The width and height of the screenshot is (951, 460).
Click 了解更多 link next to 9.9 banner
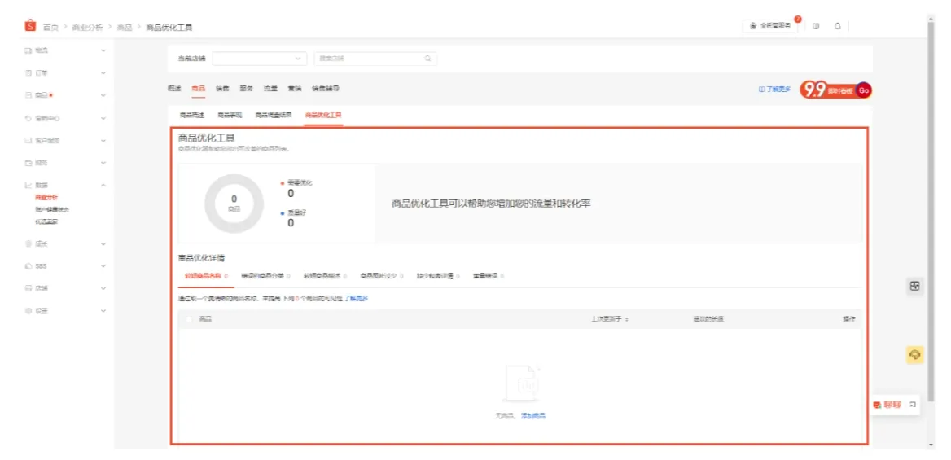775,90
